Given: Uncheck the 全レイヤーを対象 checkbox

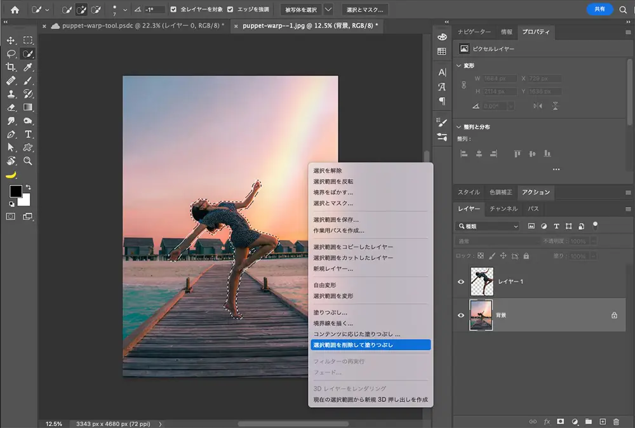Looking at the screenshot, I should point(174,10).
